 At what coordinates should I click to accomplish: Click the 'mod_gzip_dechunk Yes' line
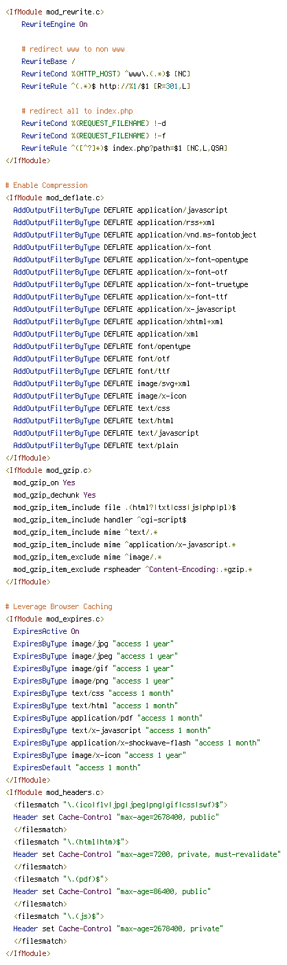click(54, 495)
